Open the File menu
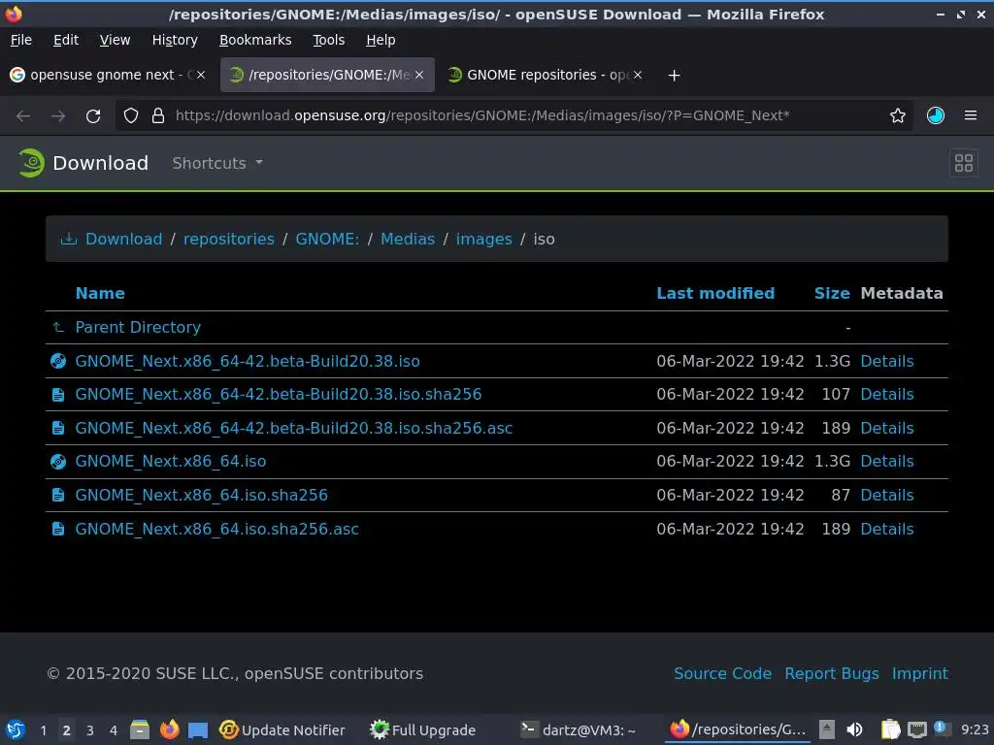 21,40
